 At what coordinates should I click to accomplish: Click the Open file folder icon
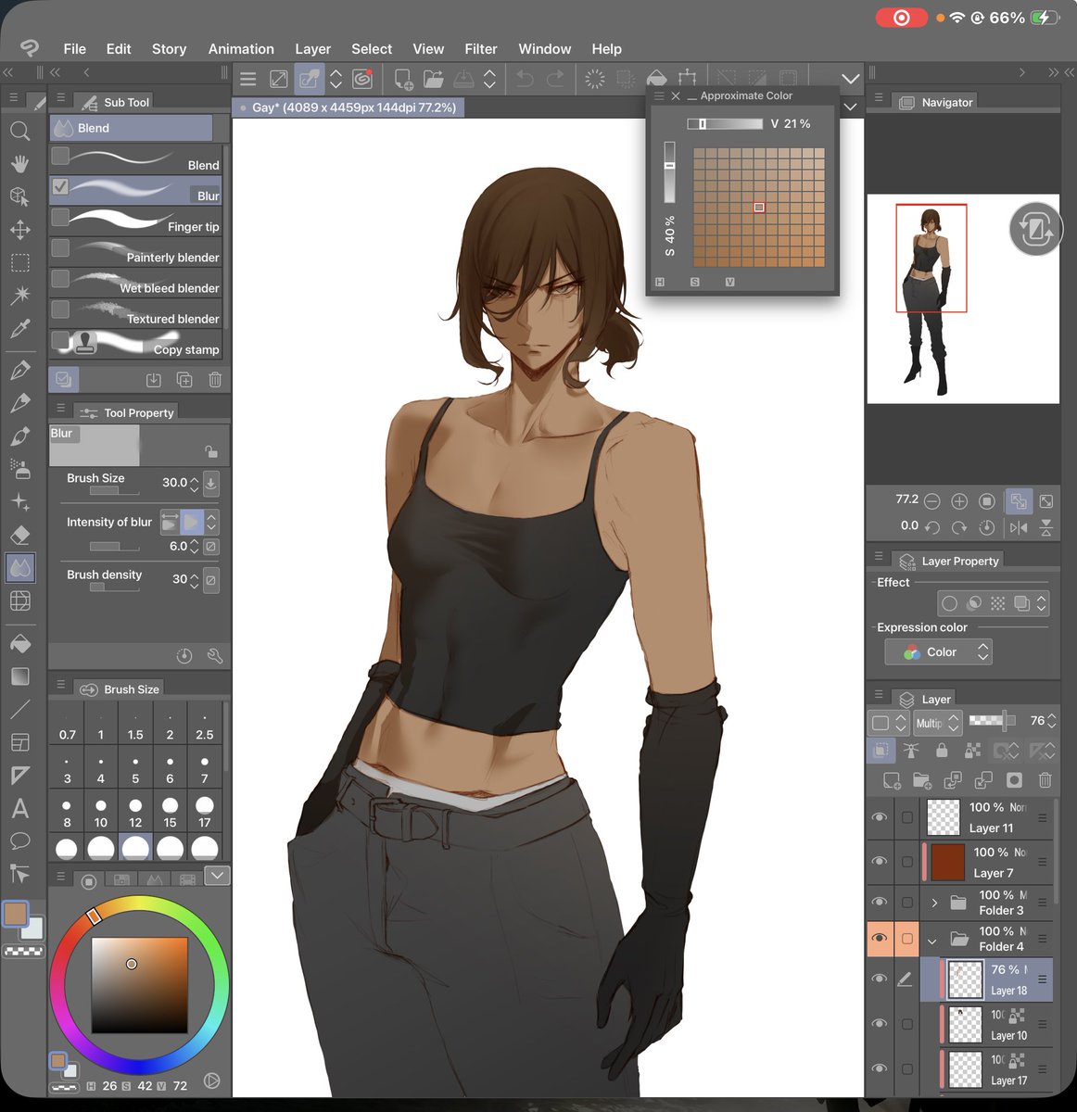pos(434,79)
